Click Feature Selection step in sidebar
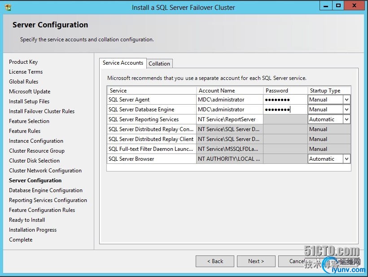368x277 pixels. pos(29,121)
